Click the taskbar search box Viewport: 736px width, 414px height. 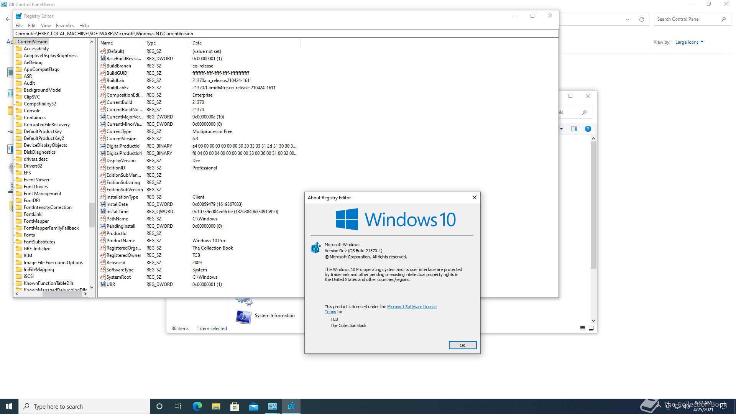[84, 406]
